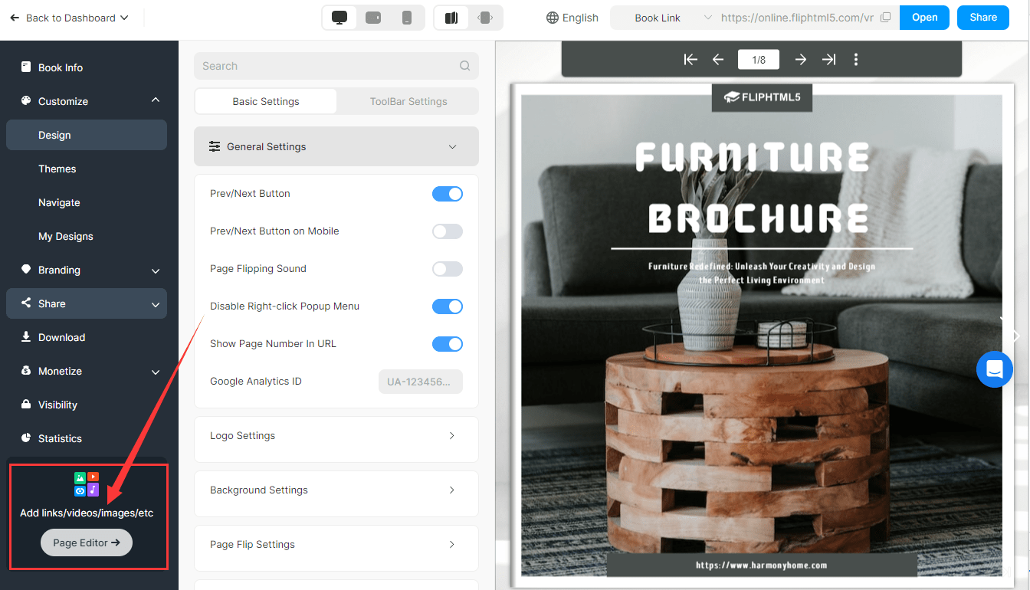Click the search magnifier icon
Image resolution: width=1030 pixels, height=590 pixels.
pos(464,66)
